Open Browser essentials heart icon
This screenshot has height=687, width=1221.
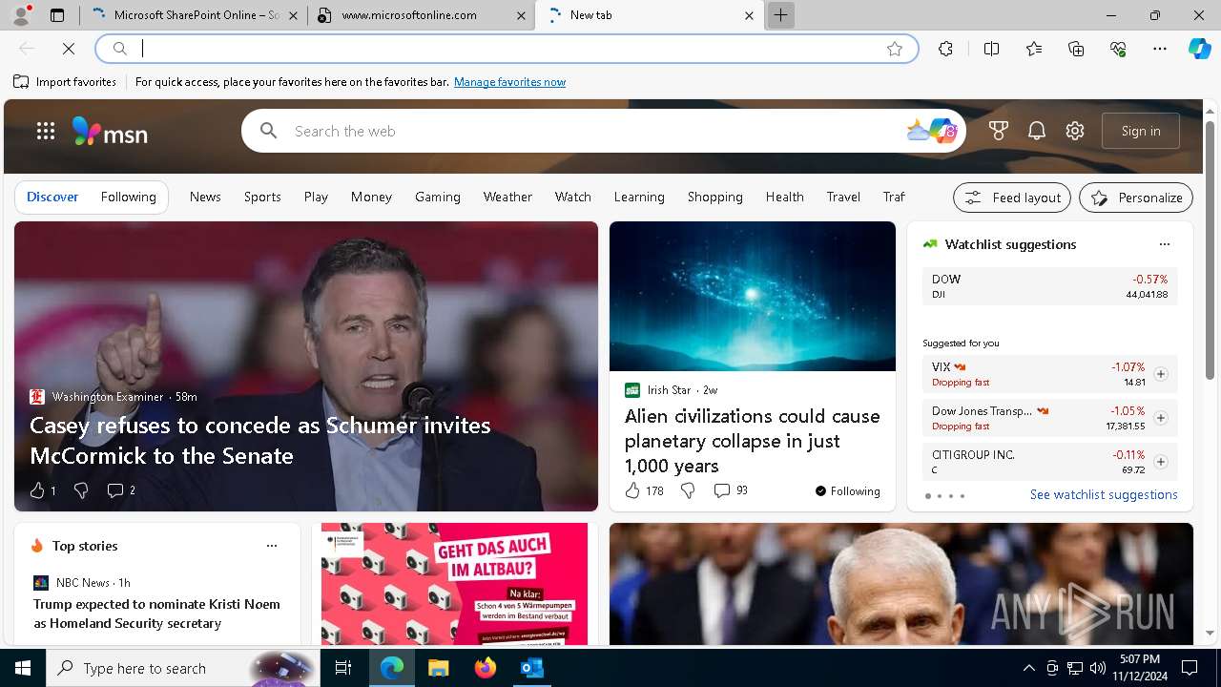point(1118,49)
